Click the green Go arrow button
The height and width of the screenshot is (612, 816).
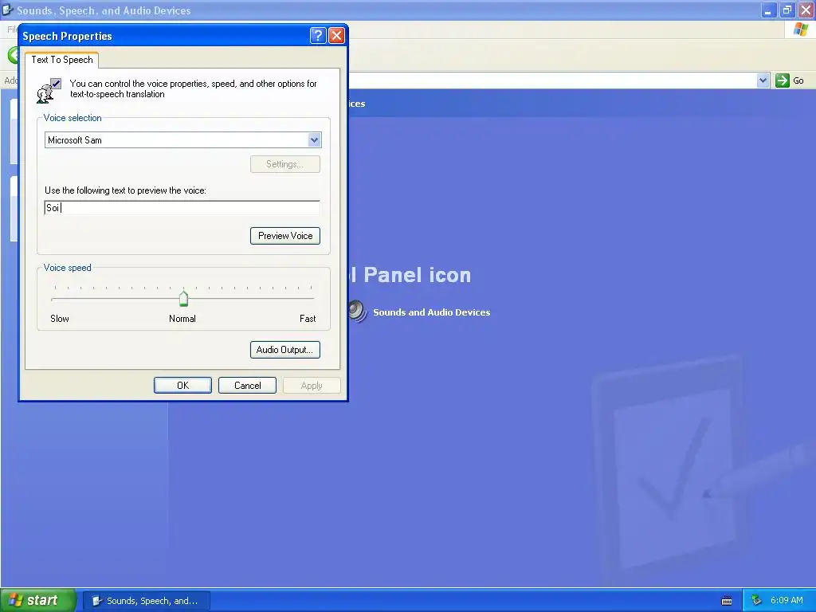[x=783, y=80]
